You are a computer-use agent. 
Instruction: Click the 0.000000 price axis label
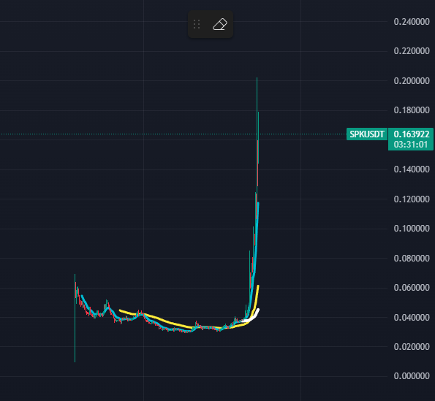(x=412, y=376)
